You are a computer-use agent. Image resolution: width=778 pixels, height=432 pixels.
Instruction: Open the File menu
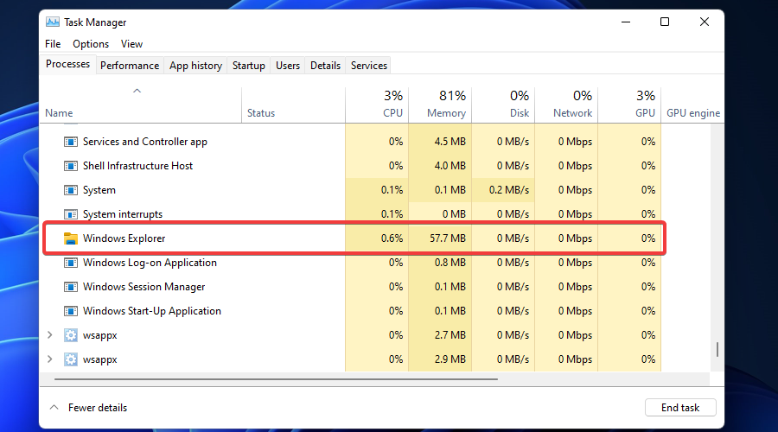(x=53, y=44)
